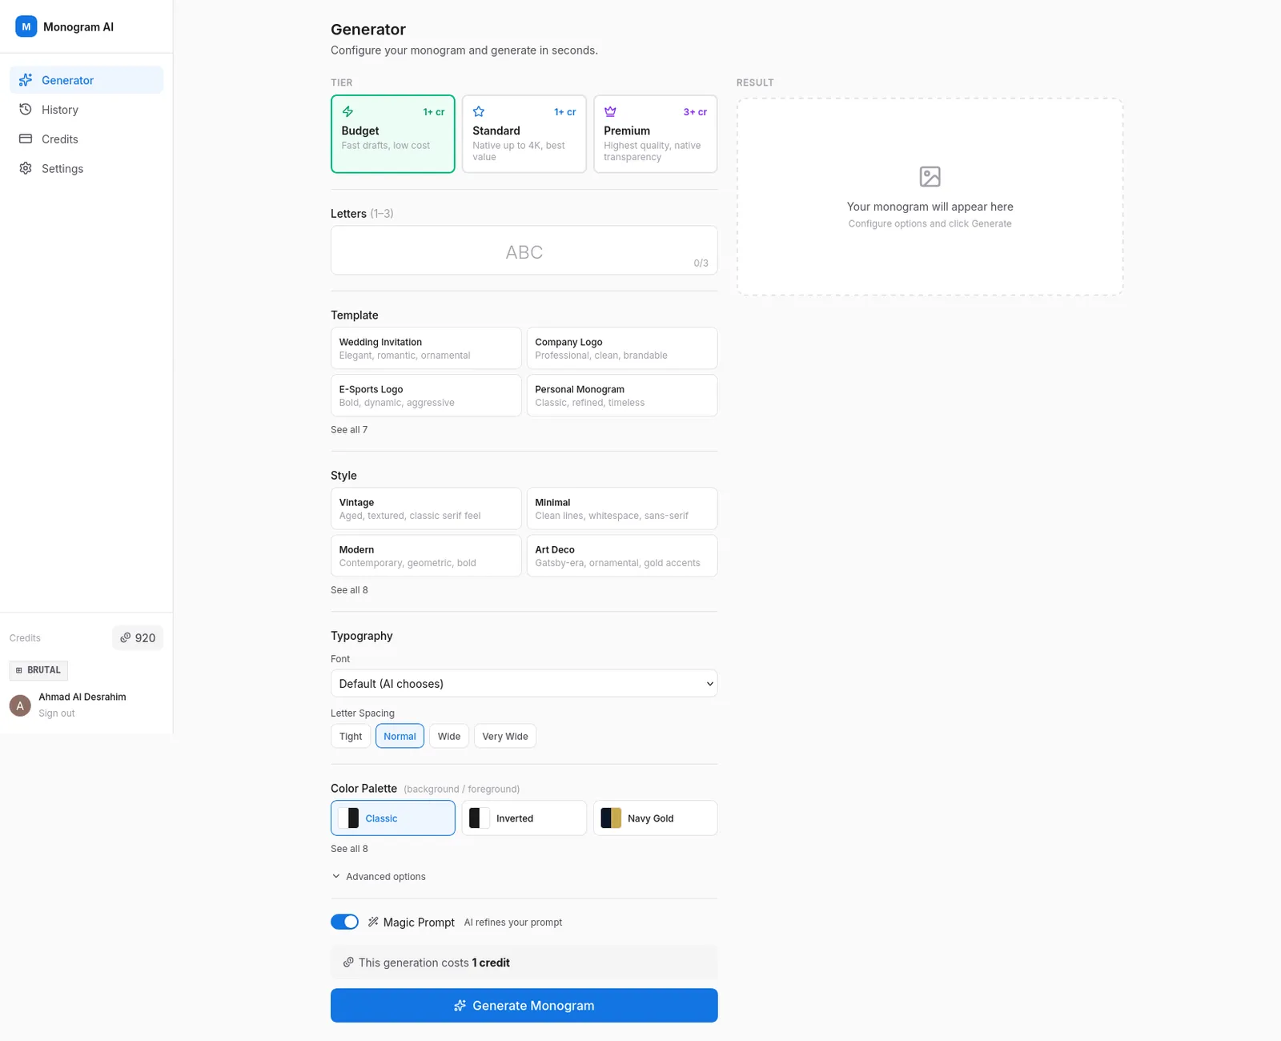
Task: Click the Generator sparkle icon in sidebar
Action: (26, 80)
